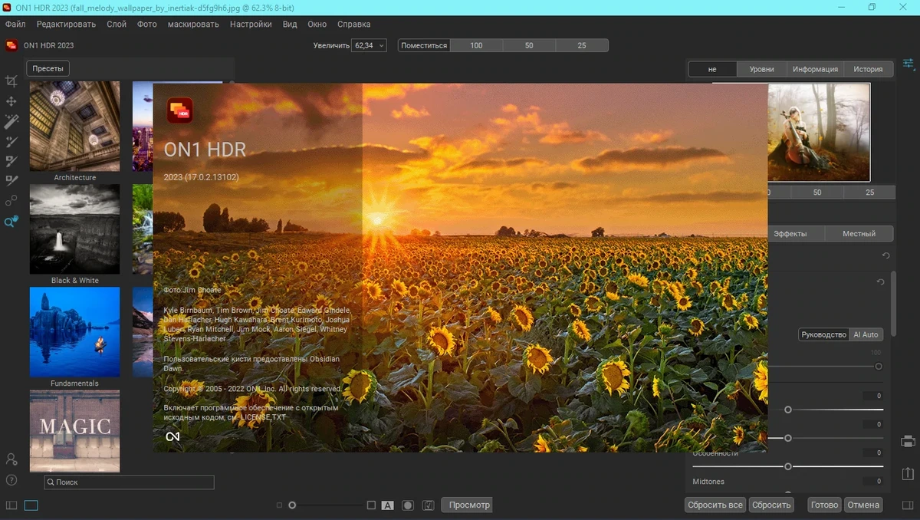
Task: Adjust the Midtones slider handle
Action: [x=788, y=494]
